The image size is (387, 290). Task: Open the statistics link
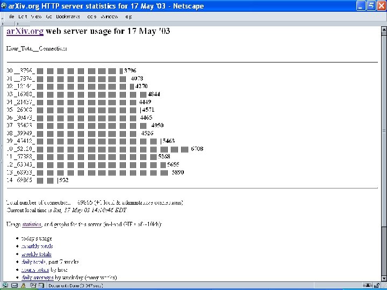32,224
